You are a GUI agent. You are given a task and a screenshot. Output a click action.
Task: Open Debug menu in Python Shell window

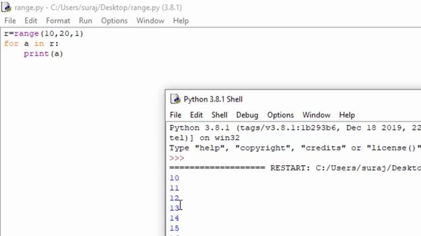point(247,115)
